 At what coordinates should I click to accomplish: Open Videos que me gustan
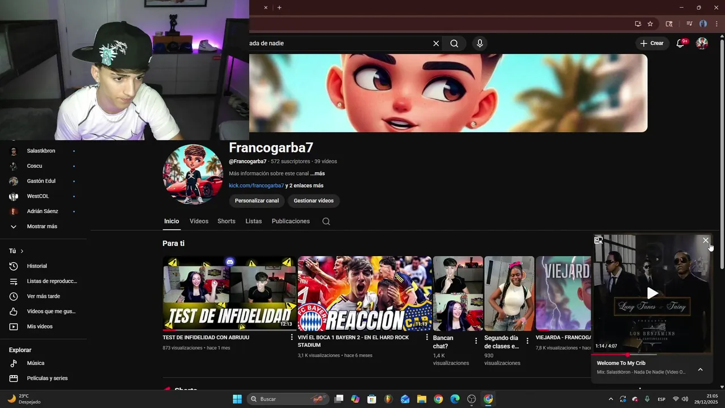point(43,311)
